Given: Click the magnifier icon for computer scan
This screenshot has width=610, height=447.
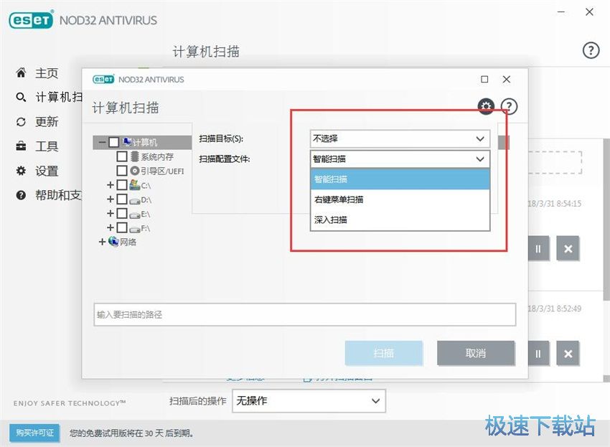Looking at the screenshot, I should [21, 97].
